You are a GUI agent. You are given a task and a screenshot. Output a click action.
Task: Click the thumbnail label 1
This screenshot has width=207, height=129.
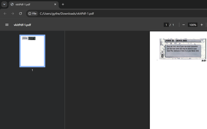32,70
